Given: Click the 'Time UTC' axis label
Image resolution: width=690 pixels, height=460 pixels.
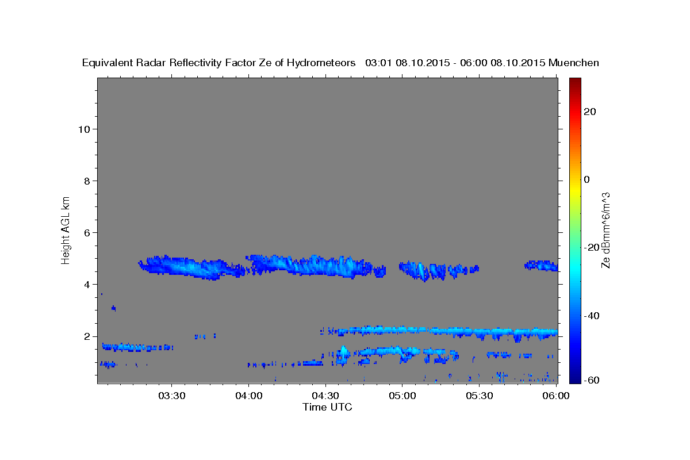Looking at the screenshot, I should point(327,407).
